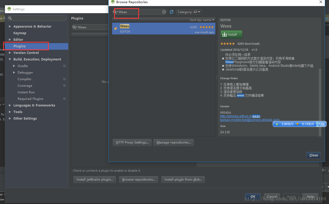This screenshot has width=329, height=204.
Task: Click the green Install button for Weex
Action: click(x=231, y=34)
